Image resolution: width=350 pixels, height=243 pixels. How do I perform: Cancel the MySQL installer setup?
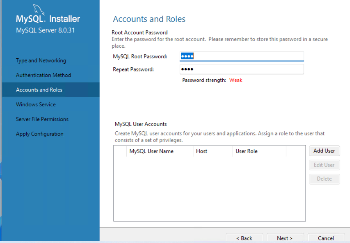point(326,238)
